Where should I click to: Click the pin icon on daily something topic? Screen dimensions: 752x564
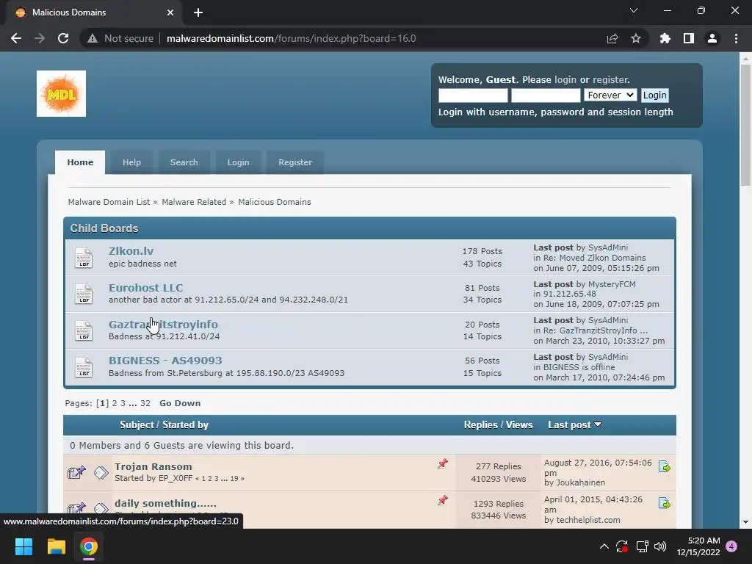(x=443, y=500)
